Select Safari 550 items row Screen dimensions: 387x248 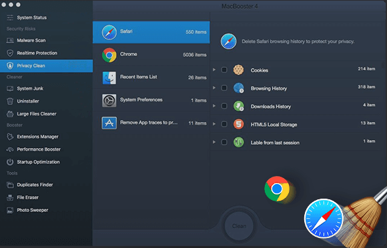pyautogui.click(x=151, y=32)
